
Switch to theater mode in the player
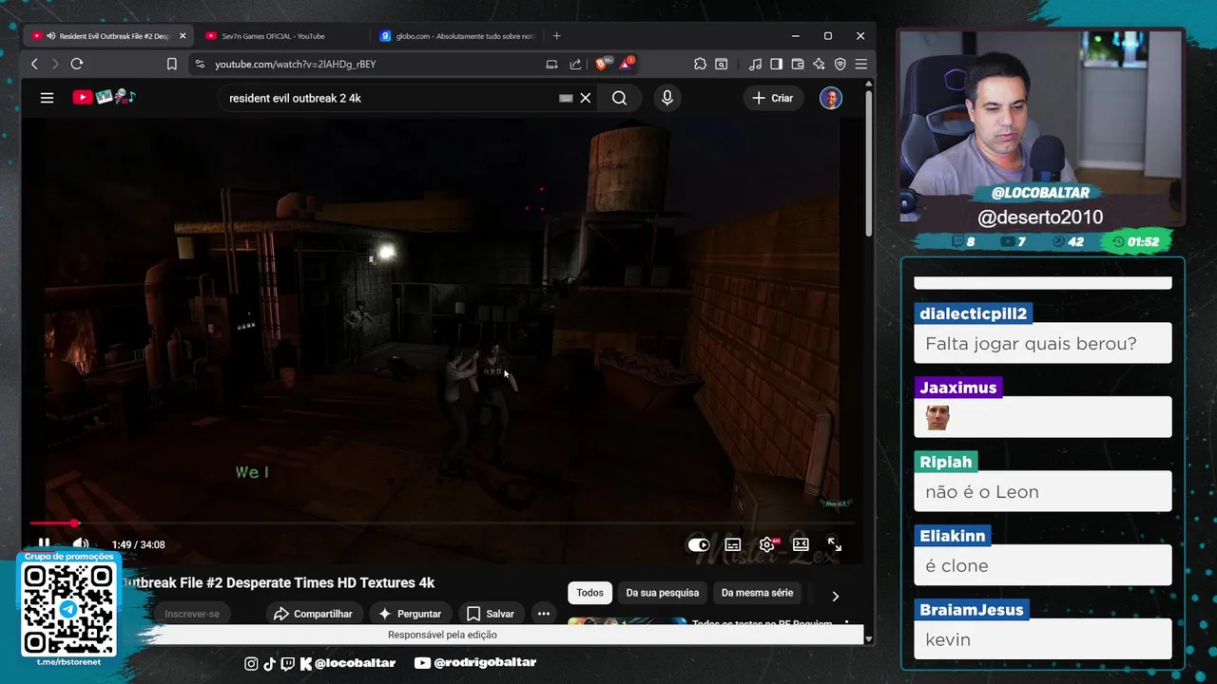[x=801, y=544]
